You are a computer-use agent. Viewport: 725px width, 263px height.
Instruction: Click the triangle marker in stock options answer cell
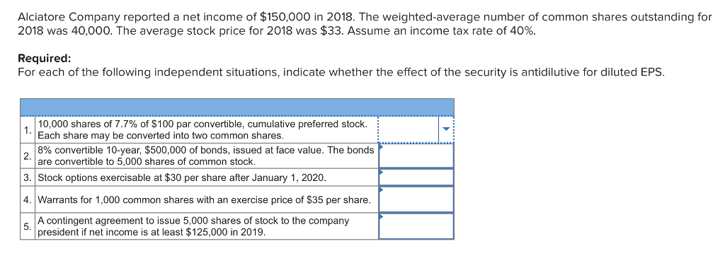(381, 172)
